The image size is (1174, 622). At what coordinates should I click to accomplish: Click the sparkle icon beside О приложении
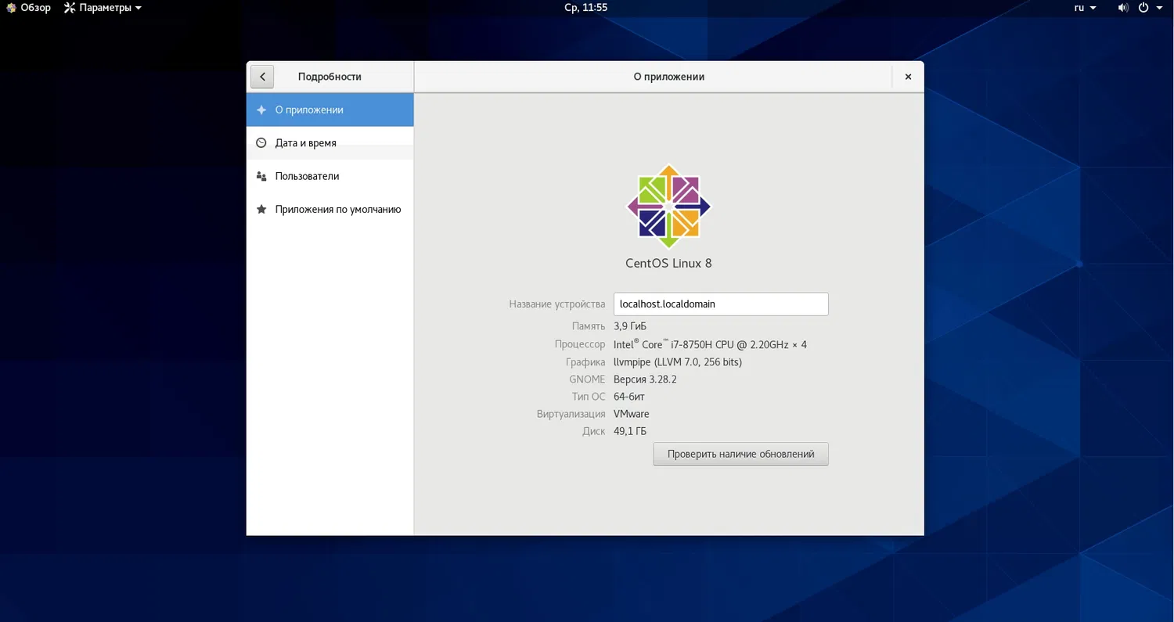point(261,110)
